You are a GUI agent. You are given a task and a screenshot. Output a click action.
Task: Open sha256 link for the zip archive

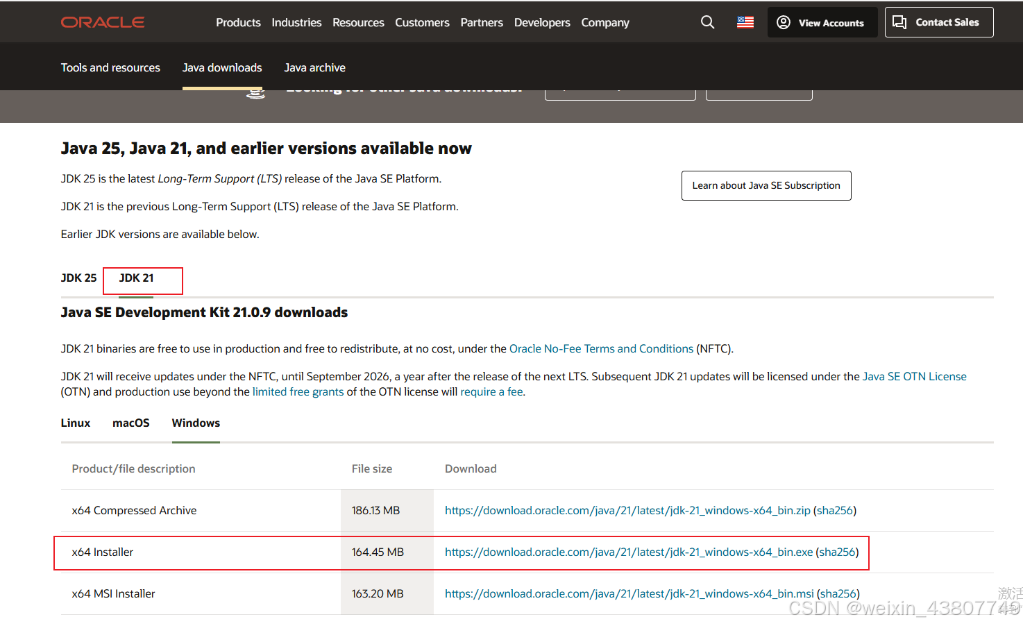click(x=835, y=510)
